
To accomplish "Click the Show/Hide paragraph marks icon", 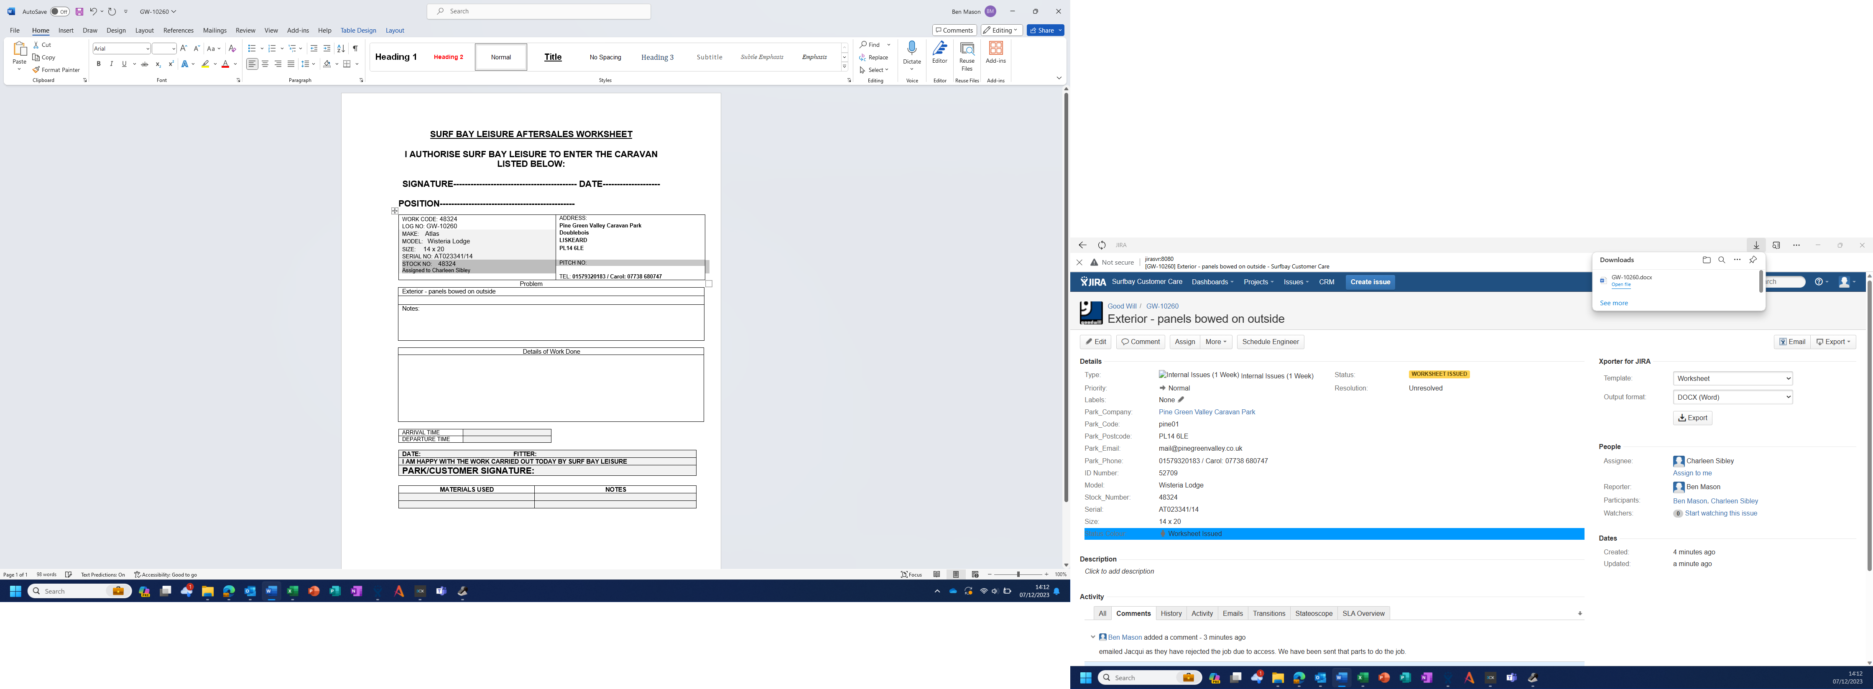I will click(x=355, y=48).
